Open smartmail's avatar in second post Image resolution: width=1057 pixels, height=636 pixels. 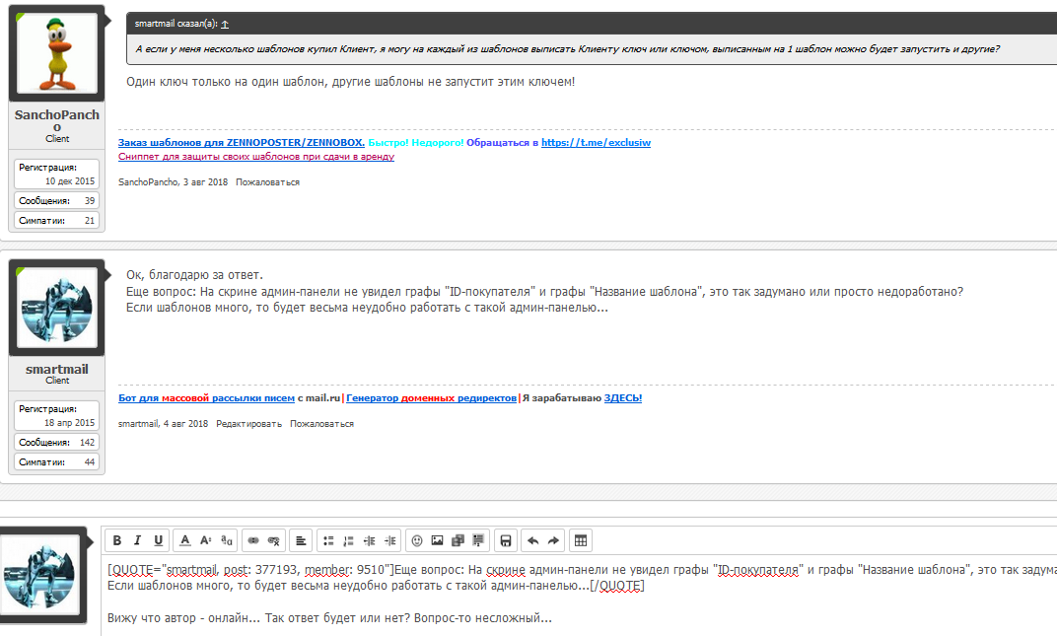pos(57,308)
